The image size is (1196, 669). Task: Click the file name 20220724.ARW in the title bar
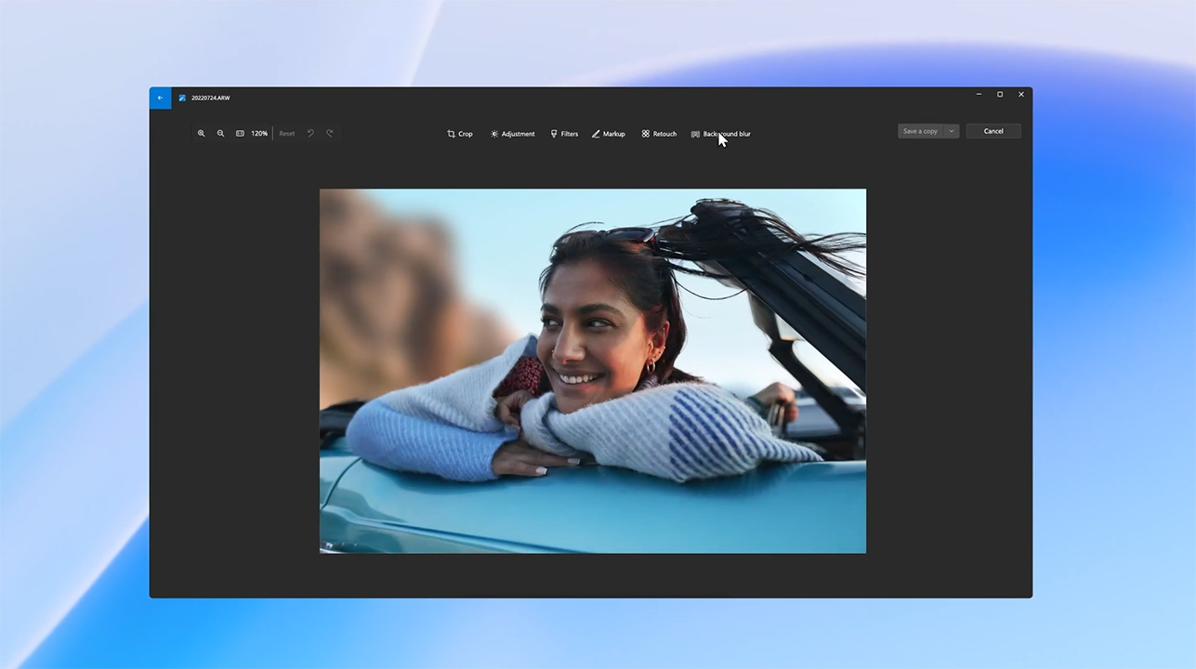click(x=211, y=98)
